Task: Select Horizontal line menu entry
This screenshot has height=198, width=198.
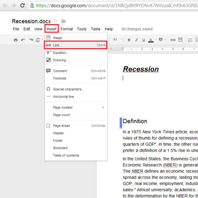Action: point(76,97)
